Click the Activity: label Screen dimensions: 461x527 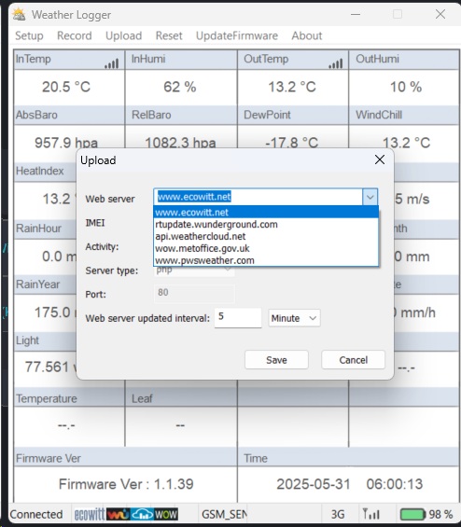click(x=102, y=246)
